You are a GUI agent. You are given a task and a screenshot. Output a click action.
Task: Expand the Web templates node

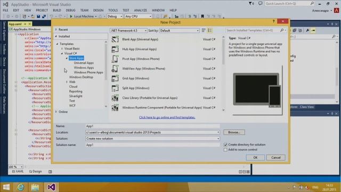pos(67,82)
